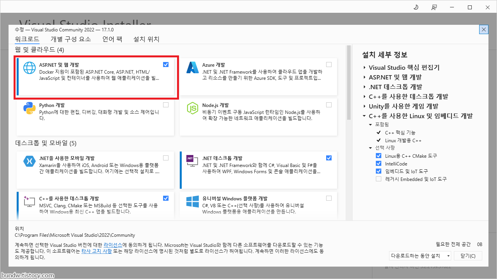Collapse the 포함됨 section

point(371,125)
